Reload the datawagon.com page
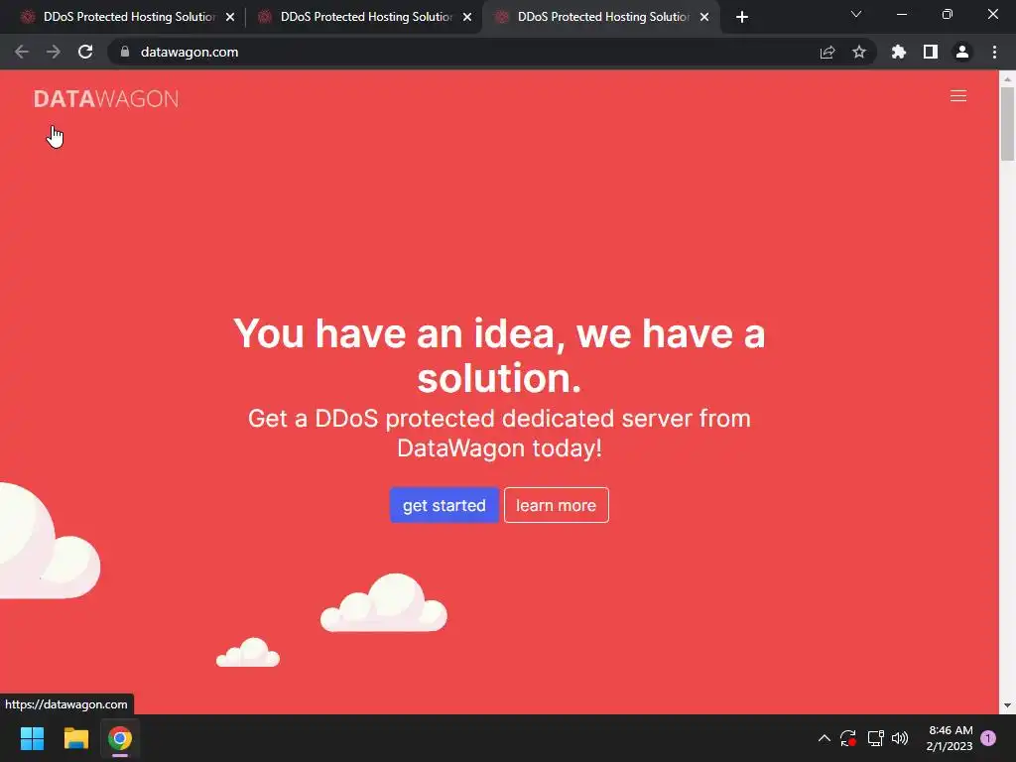 coord(85,52)
